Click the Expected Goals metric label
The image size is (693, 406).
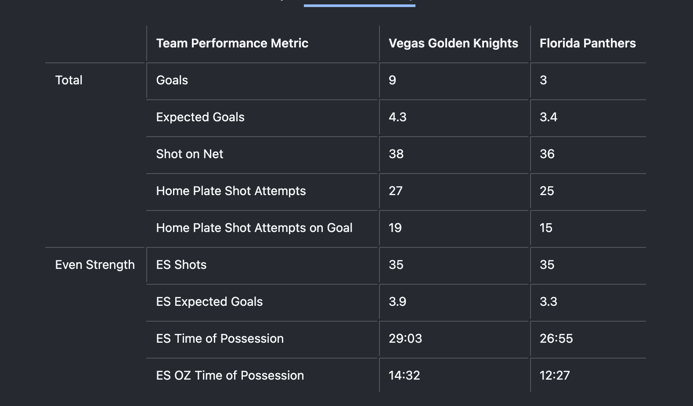click(200, 117)
